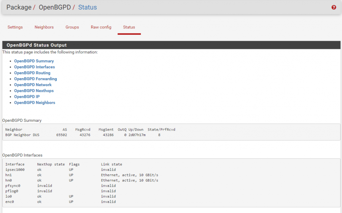Viewport: 342px width, 213px height.
Task: Jump to OpenBGPD Summary link
Action: point(34,61)
